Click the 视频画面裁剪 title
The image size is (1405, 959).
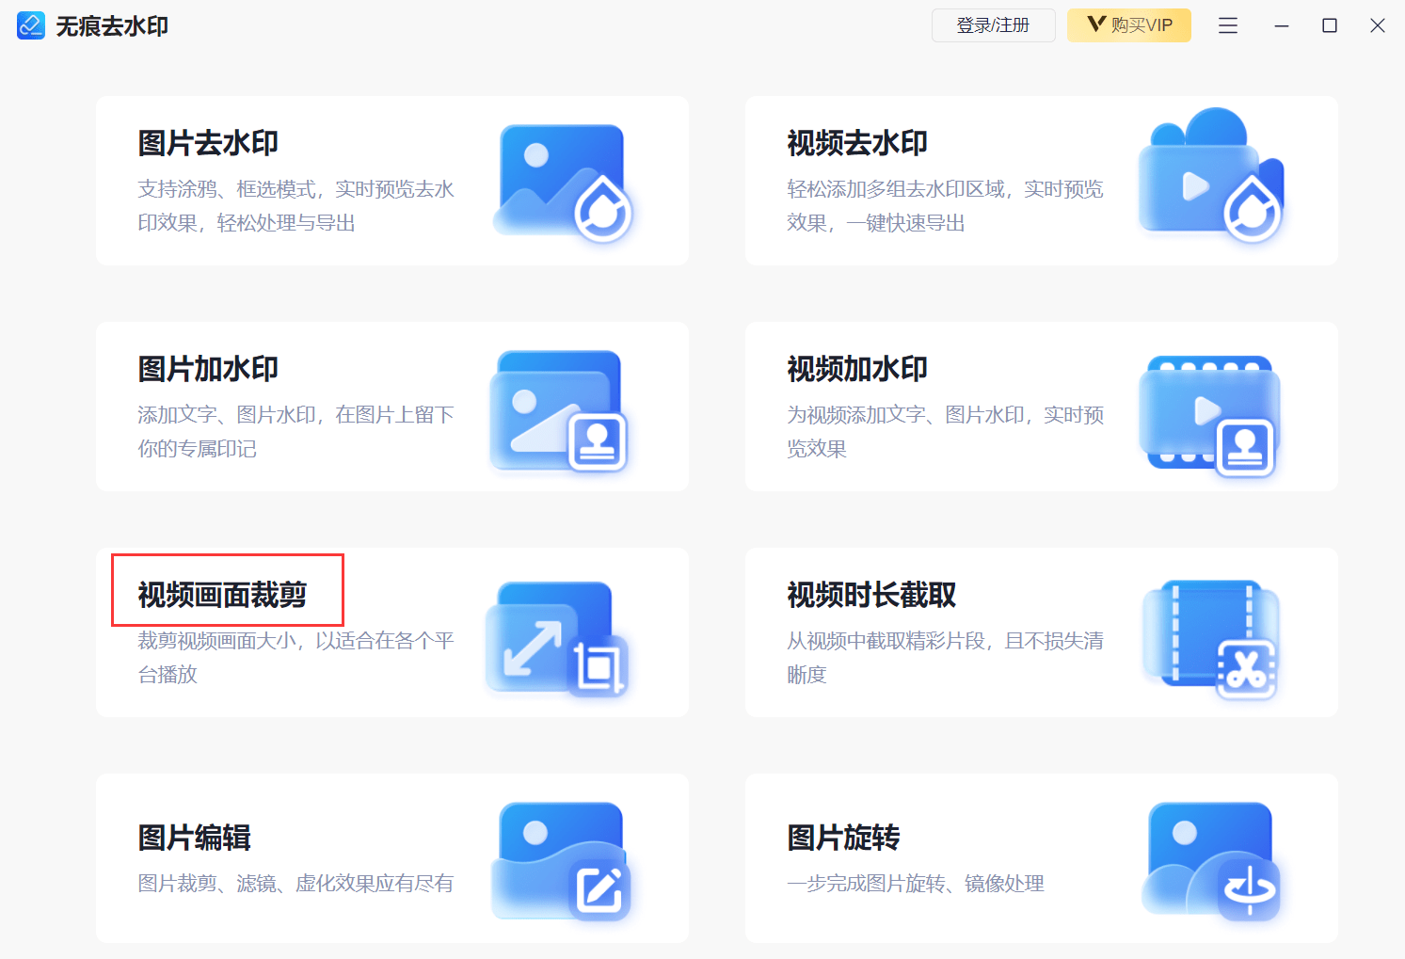222,595
